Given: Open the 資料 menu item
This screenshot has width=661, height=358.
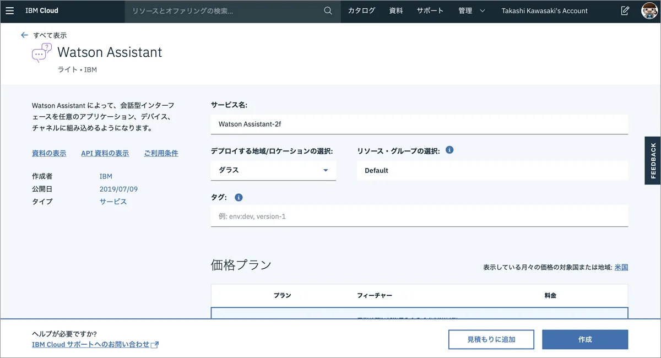Looking at the screenshot, I should point(396,10).
